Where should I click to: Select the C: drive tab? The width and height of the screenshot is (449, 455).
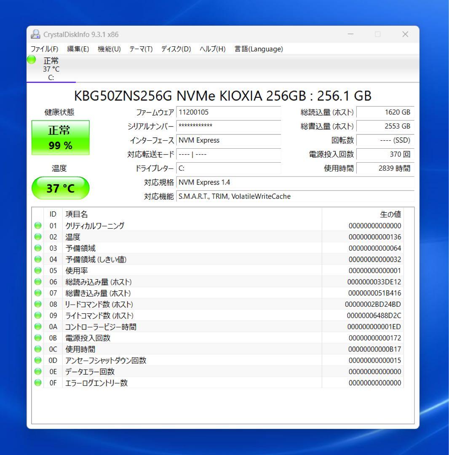click(51, 70)
